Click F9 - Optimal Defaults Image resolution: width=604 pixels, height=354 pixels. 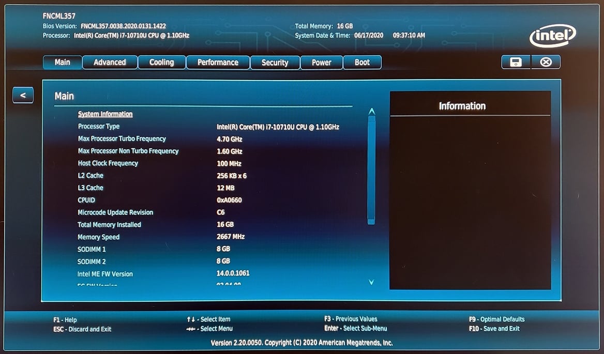[497, 319]
